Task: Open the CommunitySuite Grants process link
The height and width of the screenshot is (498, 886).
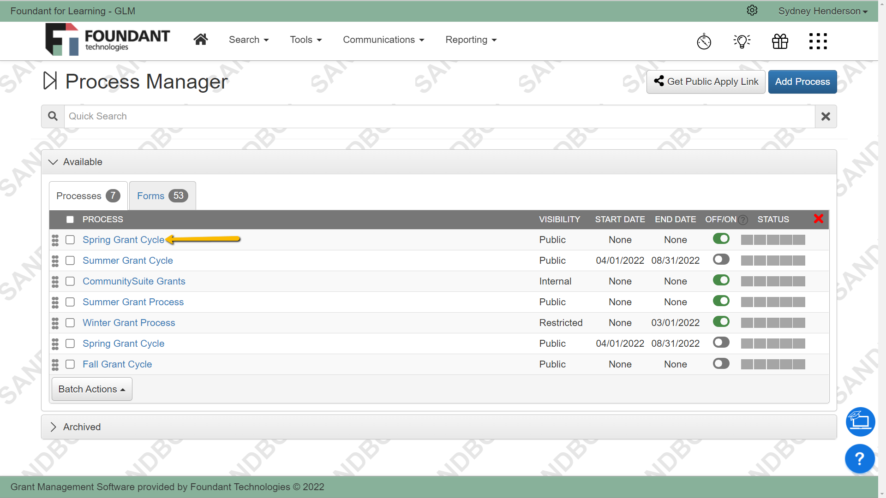Action: pyautogui.click(x=134, y=281)
